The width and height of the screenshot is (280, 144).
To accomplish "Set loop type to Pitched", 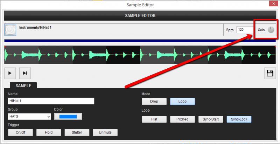I will pyautogui.click(x=182, y=119).
